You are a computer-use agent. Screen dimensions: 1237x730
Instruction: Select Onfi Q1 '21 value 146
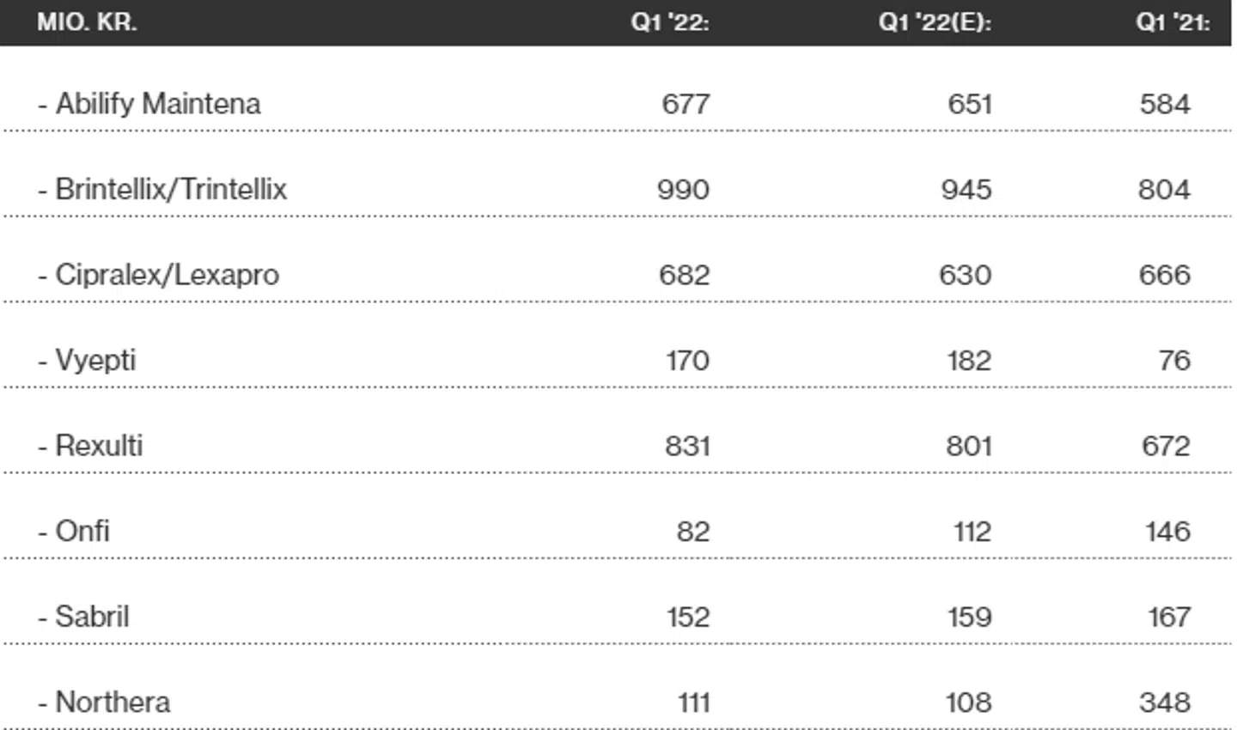pyautogui.click(x=1167, y=531)
